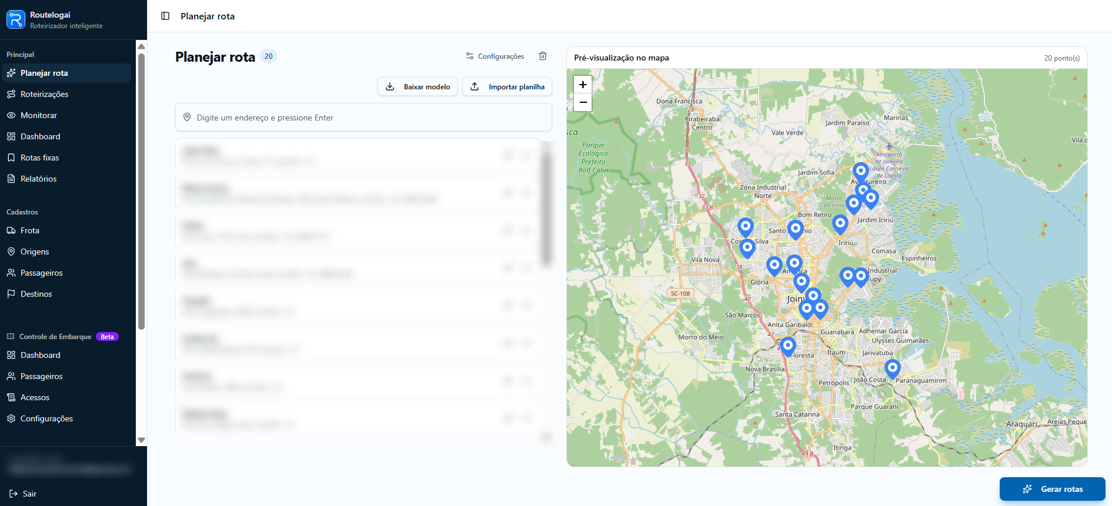This screenshot has width=1112, height=506.
Task: Click Importar planilha button
Action: (x=507, y=86)
